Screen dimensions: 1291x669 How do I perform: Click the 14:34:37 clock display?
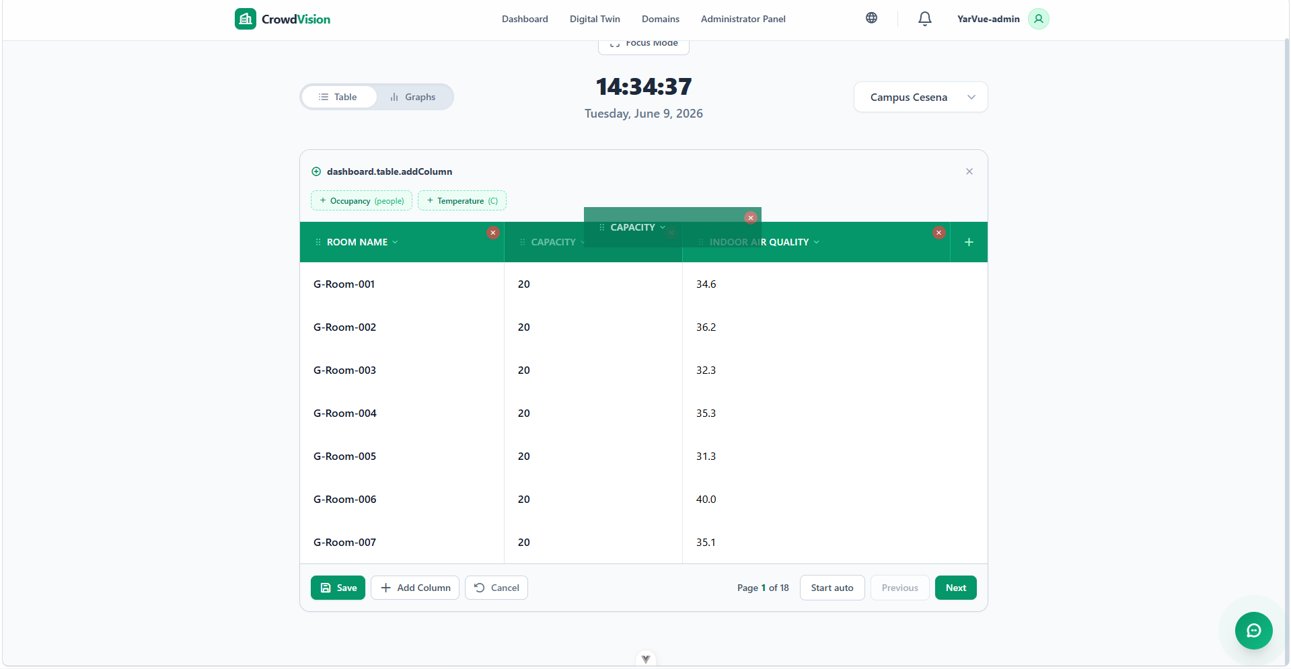pos(644,86)
